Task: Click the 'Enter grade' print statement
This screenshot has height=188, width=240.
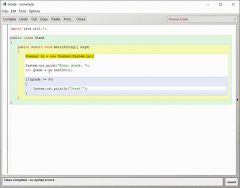Action: pyautogui.click(x=57, y=65)
